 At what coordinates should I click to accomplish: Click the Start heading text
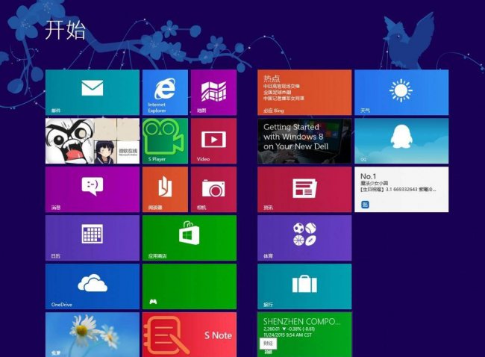tap(65, 30)
